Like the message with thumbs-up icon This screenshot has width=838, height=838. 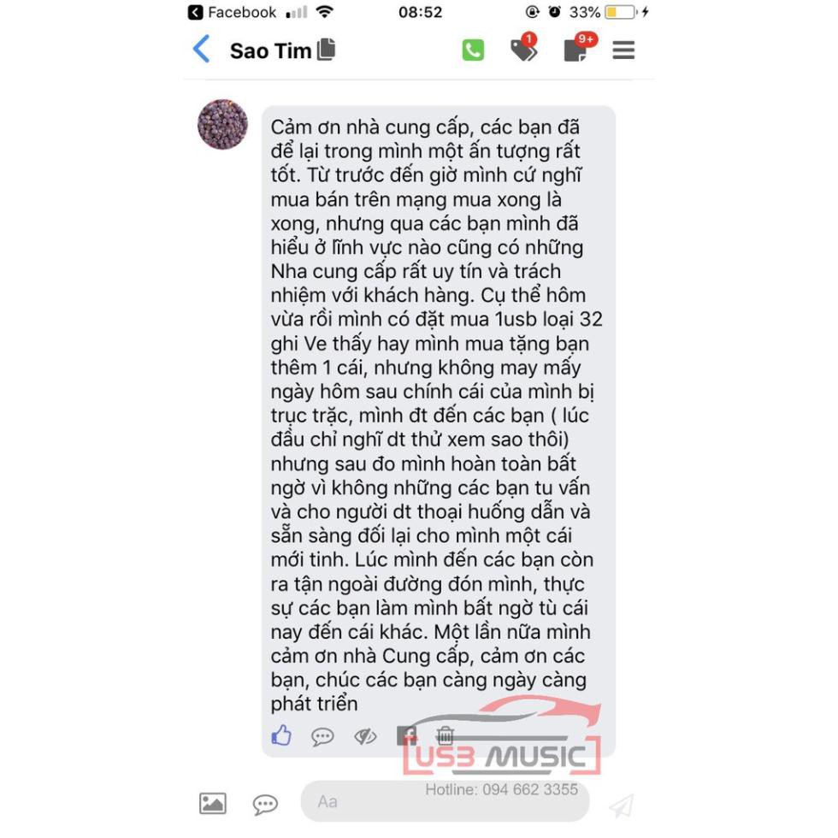[x=281, y=735]
